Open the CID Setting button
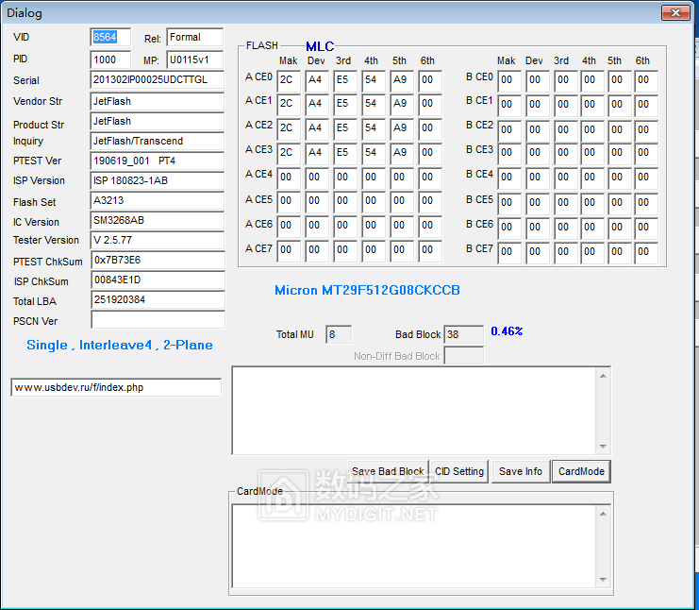 tap(459, 472)
